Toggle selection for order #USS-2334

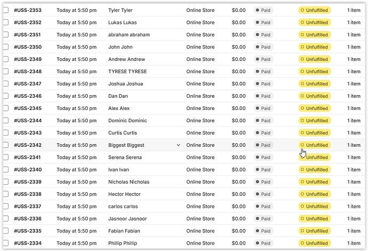(x=5, y=244)
